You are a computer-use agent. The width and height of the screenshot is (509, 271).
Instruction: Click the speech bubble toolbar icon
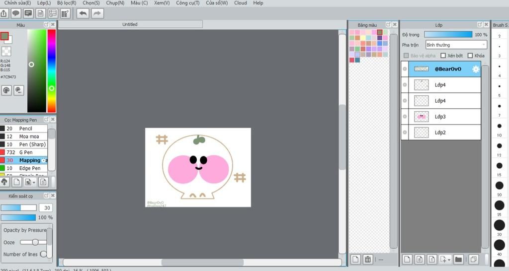[x=16, y=13]
